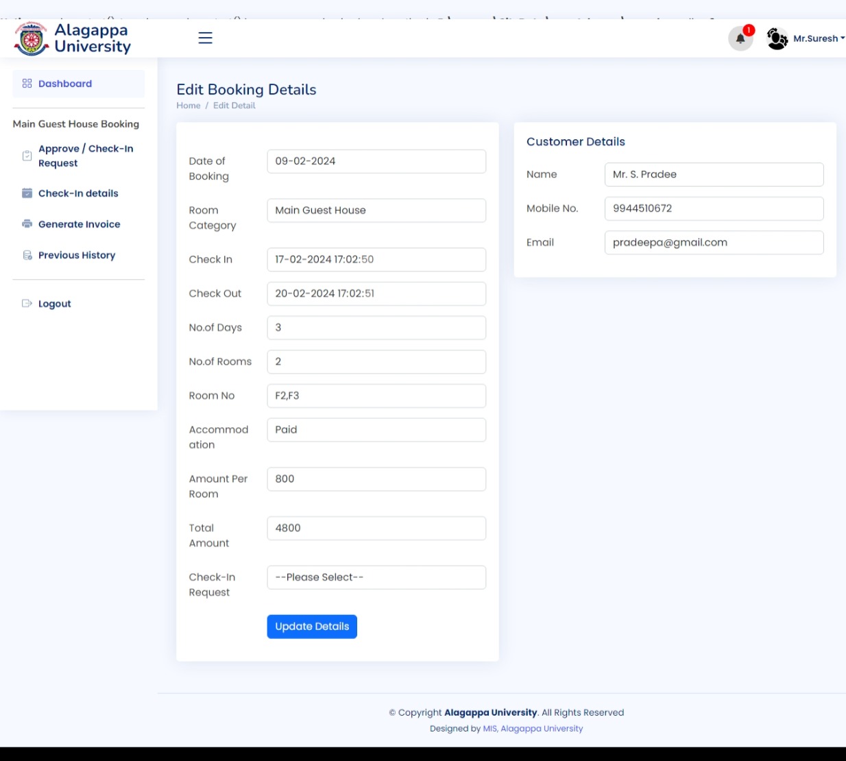This screenshot has width=846, height=761.
Task: Open the MIS, Alagappa University footer link
Action: pos(533,729)
